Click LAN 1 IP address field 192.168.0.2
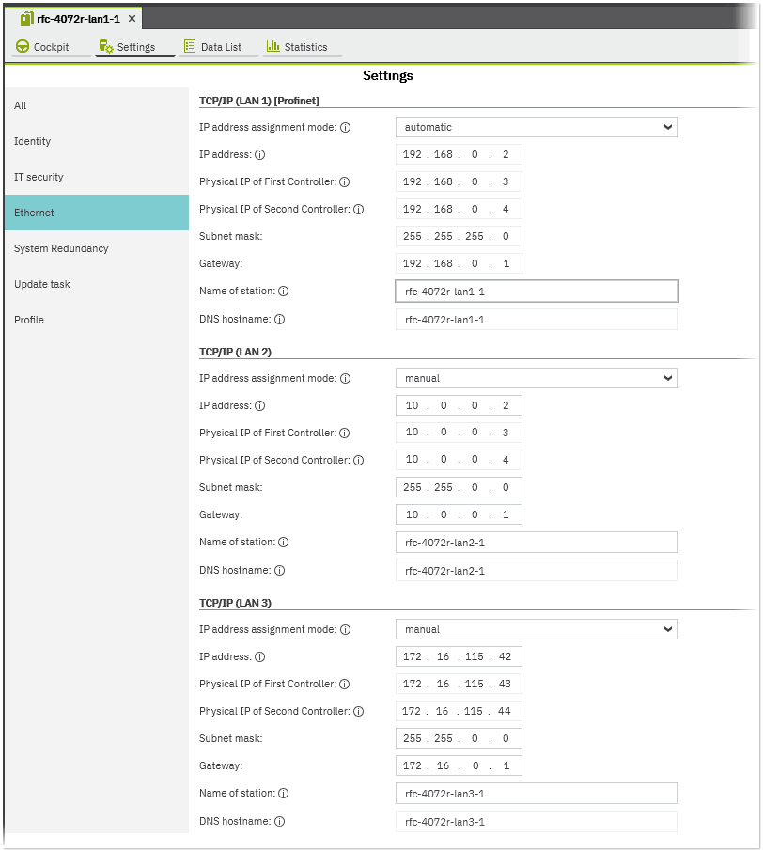763x852 pixels. [x=459, y=154]
